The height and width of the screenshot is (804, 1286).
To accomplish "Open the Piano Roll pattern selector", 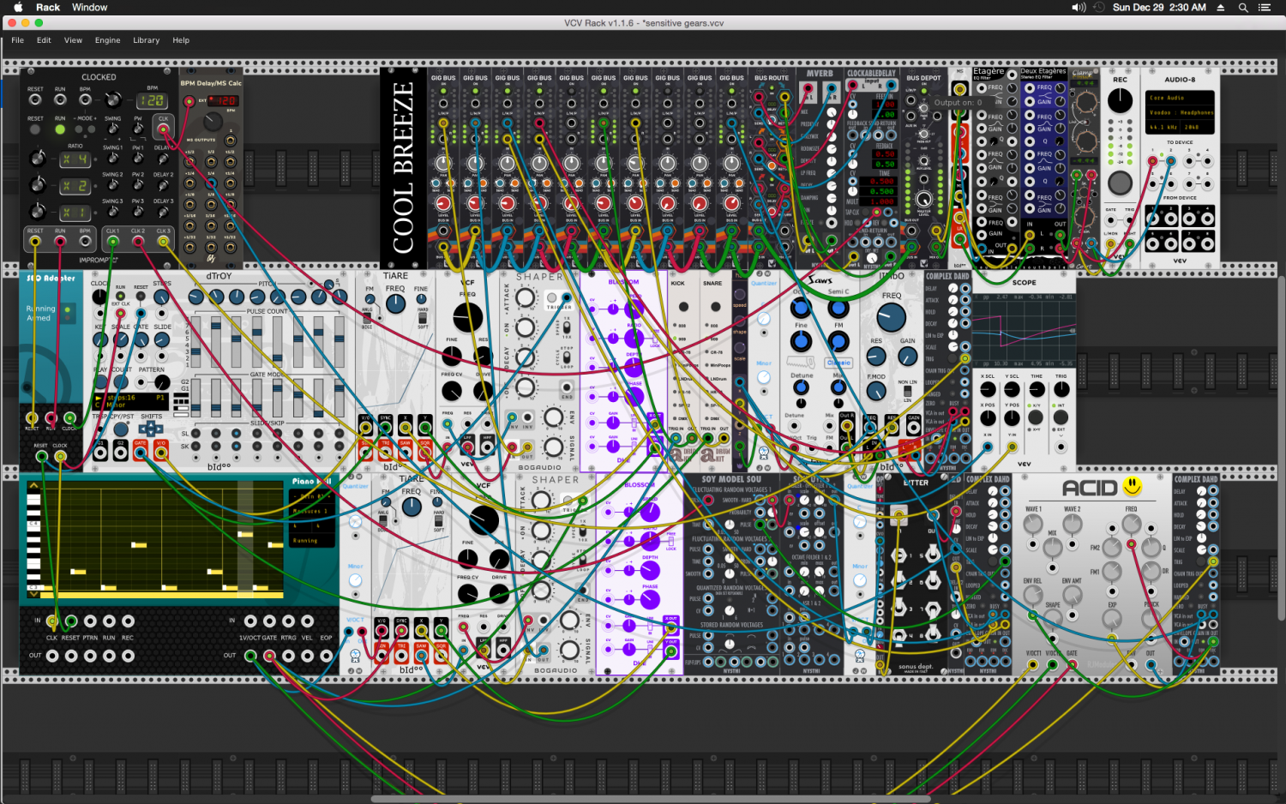I will point(311,496).
